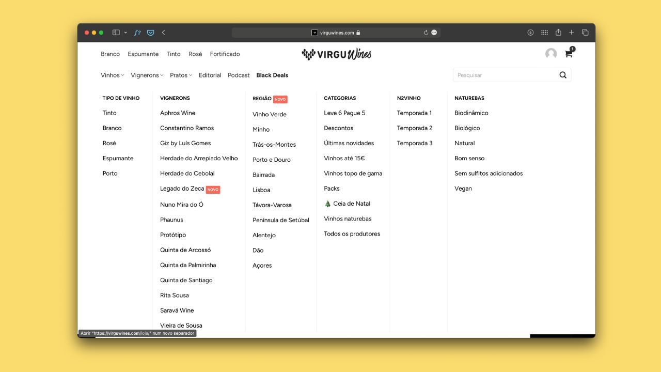Open the user account avatar
Image resolution: width=661 pixels, height=372 pixels.
tap(551, 54)
